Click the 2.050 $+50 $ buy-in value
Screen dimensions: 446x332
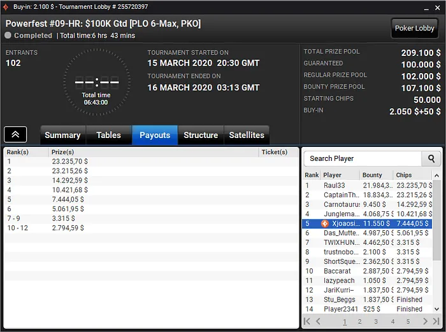(415, 111)
